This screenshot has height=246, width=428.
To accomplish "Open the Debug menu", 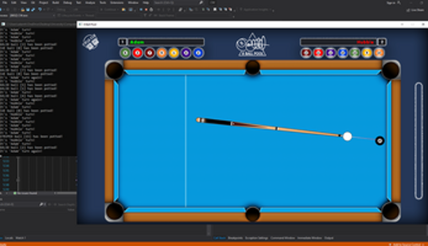I will pyautogui.click(x=68, y=2).
